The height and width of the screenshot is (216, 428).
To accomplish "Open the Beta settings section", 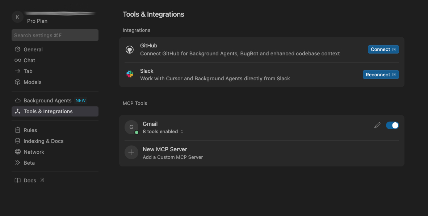I will [x=29, y=163].
